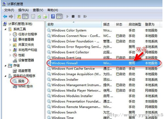Collapse the 系统工具 tree node
Screen dimensions: 167x119
[x=6, y=29]
